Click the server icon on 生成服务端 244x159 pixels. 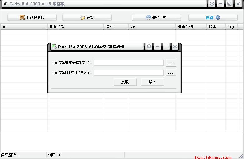coord(22,17)
